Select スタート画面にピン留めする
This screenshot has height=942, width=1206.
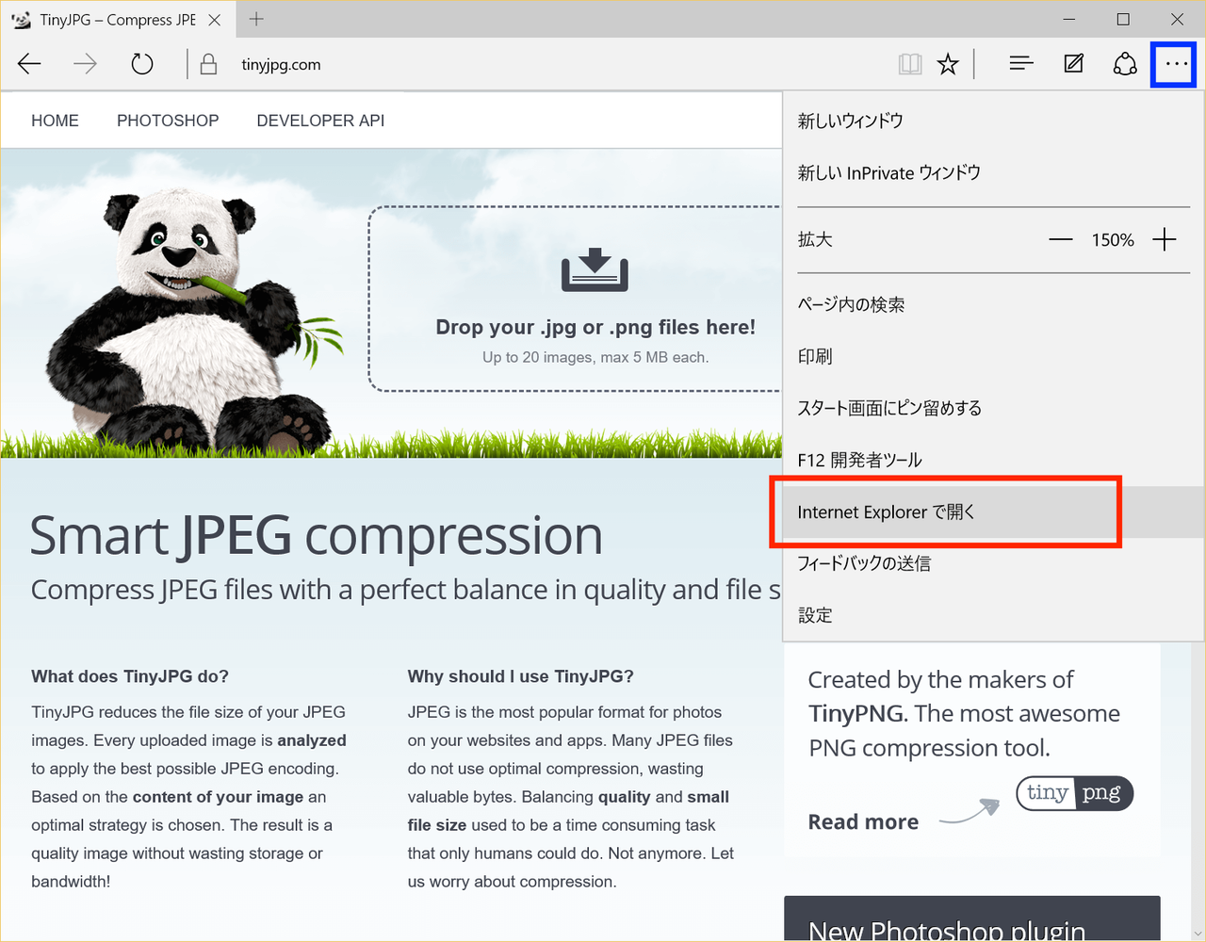click(993, 408)
